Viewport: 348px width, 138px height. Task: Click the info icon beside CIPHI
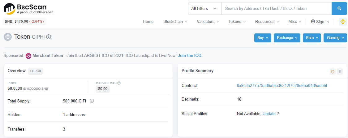click(49, 37)
